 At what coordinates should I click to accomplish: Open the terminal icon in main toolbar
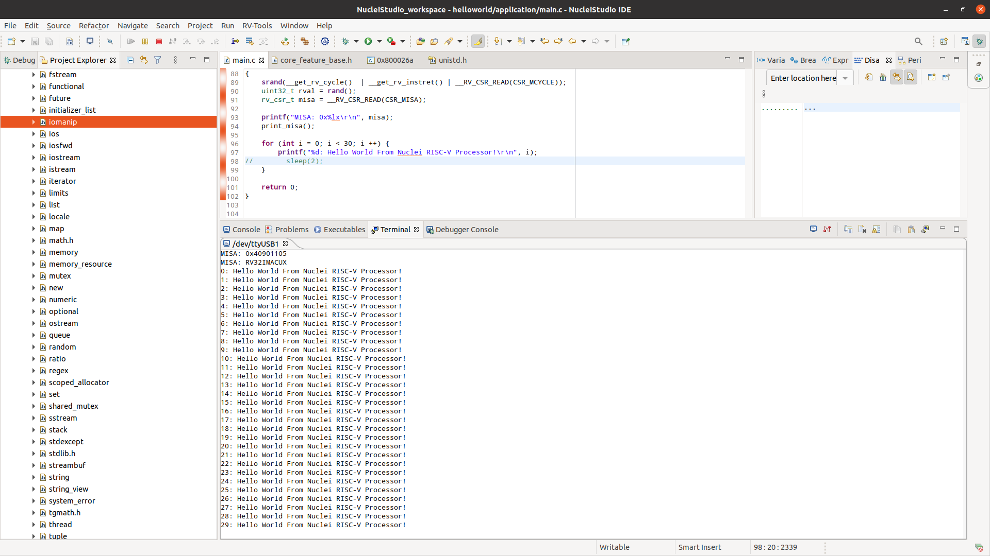90,41
